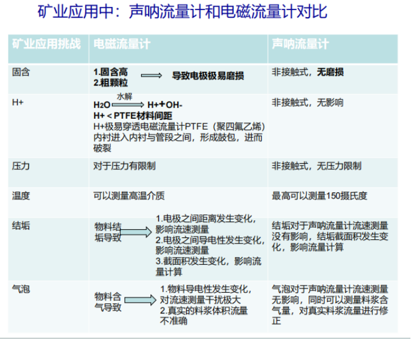Screen dimensions: 411x339
Task: Click the text 对于压力有限制
Action: pyautogui.click(x=124, y=166)
